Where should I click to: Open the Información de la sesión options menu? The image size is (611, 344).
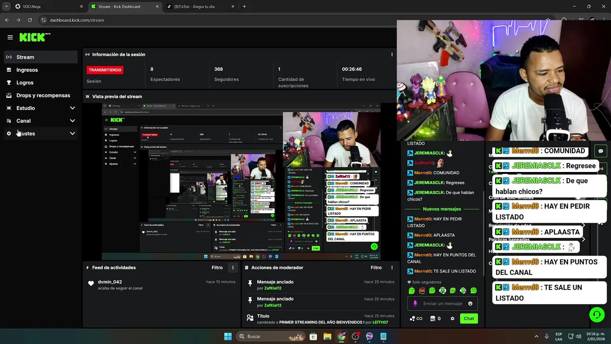click(392, 54)
